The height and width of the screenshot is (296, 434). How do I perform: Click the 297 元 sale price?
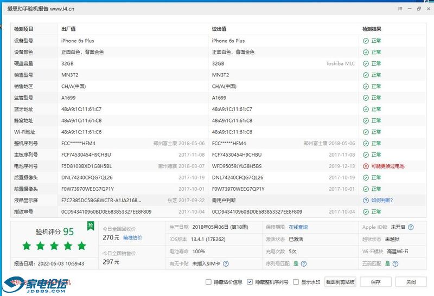click(111, 262)
